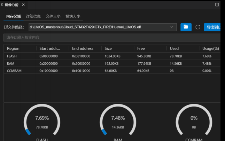Click split editor icon at top right
This screenshot has height=141, width=225.
tap(217, 5)
